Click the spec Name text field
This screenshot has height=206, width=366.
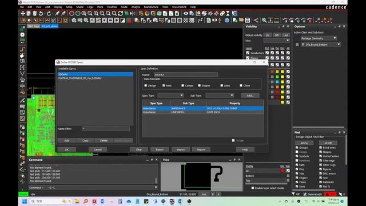tap(186, 75)
